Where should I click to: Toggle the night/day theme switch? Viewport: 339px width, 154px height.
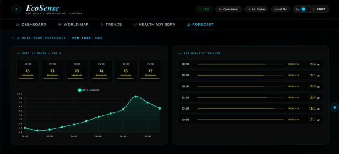[305, 9]
